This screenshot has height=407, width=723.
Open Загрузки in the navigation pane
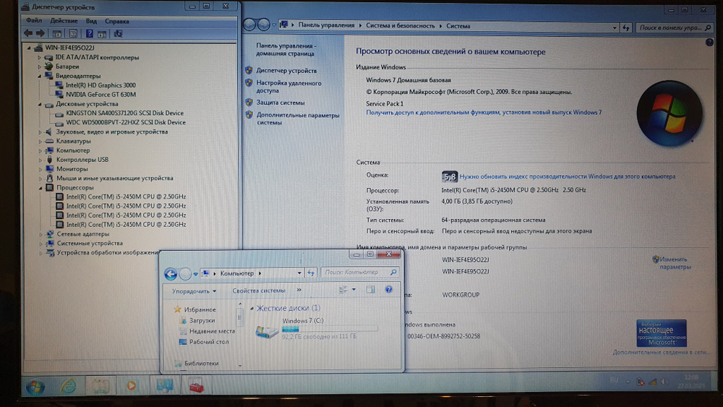[202, 320]
